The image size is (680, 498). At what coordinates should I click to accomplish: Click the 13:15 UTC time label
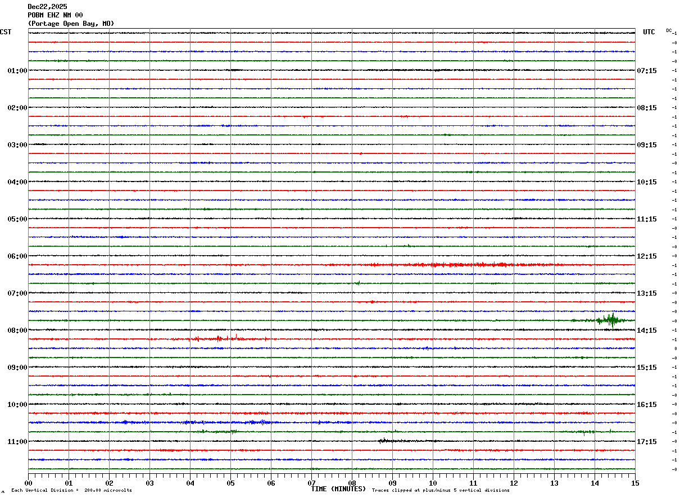[x=647, y=293]
